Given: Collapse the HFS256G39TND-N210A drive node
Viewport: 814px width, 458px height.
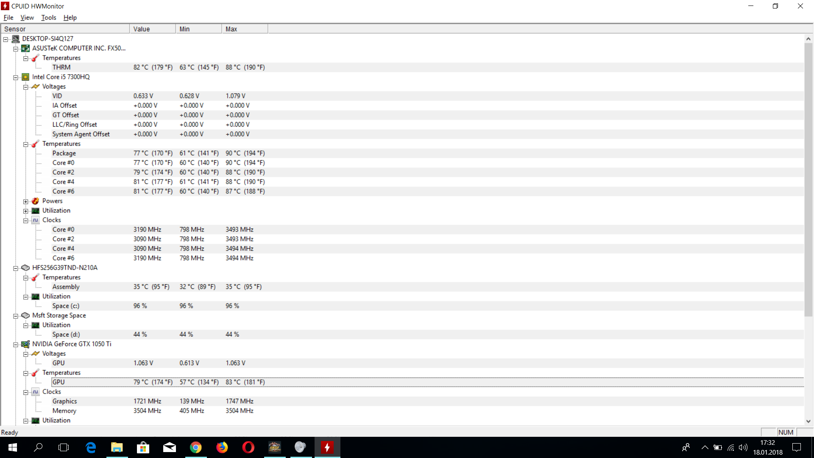Looking at the screenshot, I should coord(16,268).
